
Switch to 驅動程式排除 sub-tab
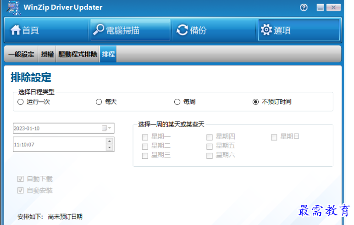77,54
